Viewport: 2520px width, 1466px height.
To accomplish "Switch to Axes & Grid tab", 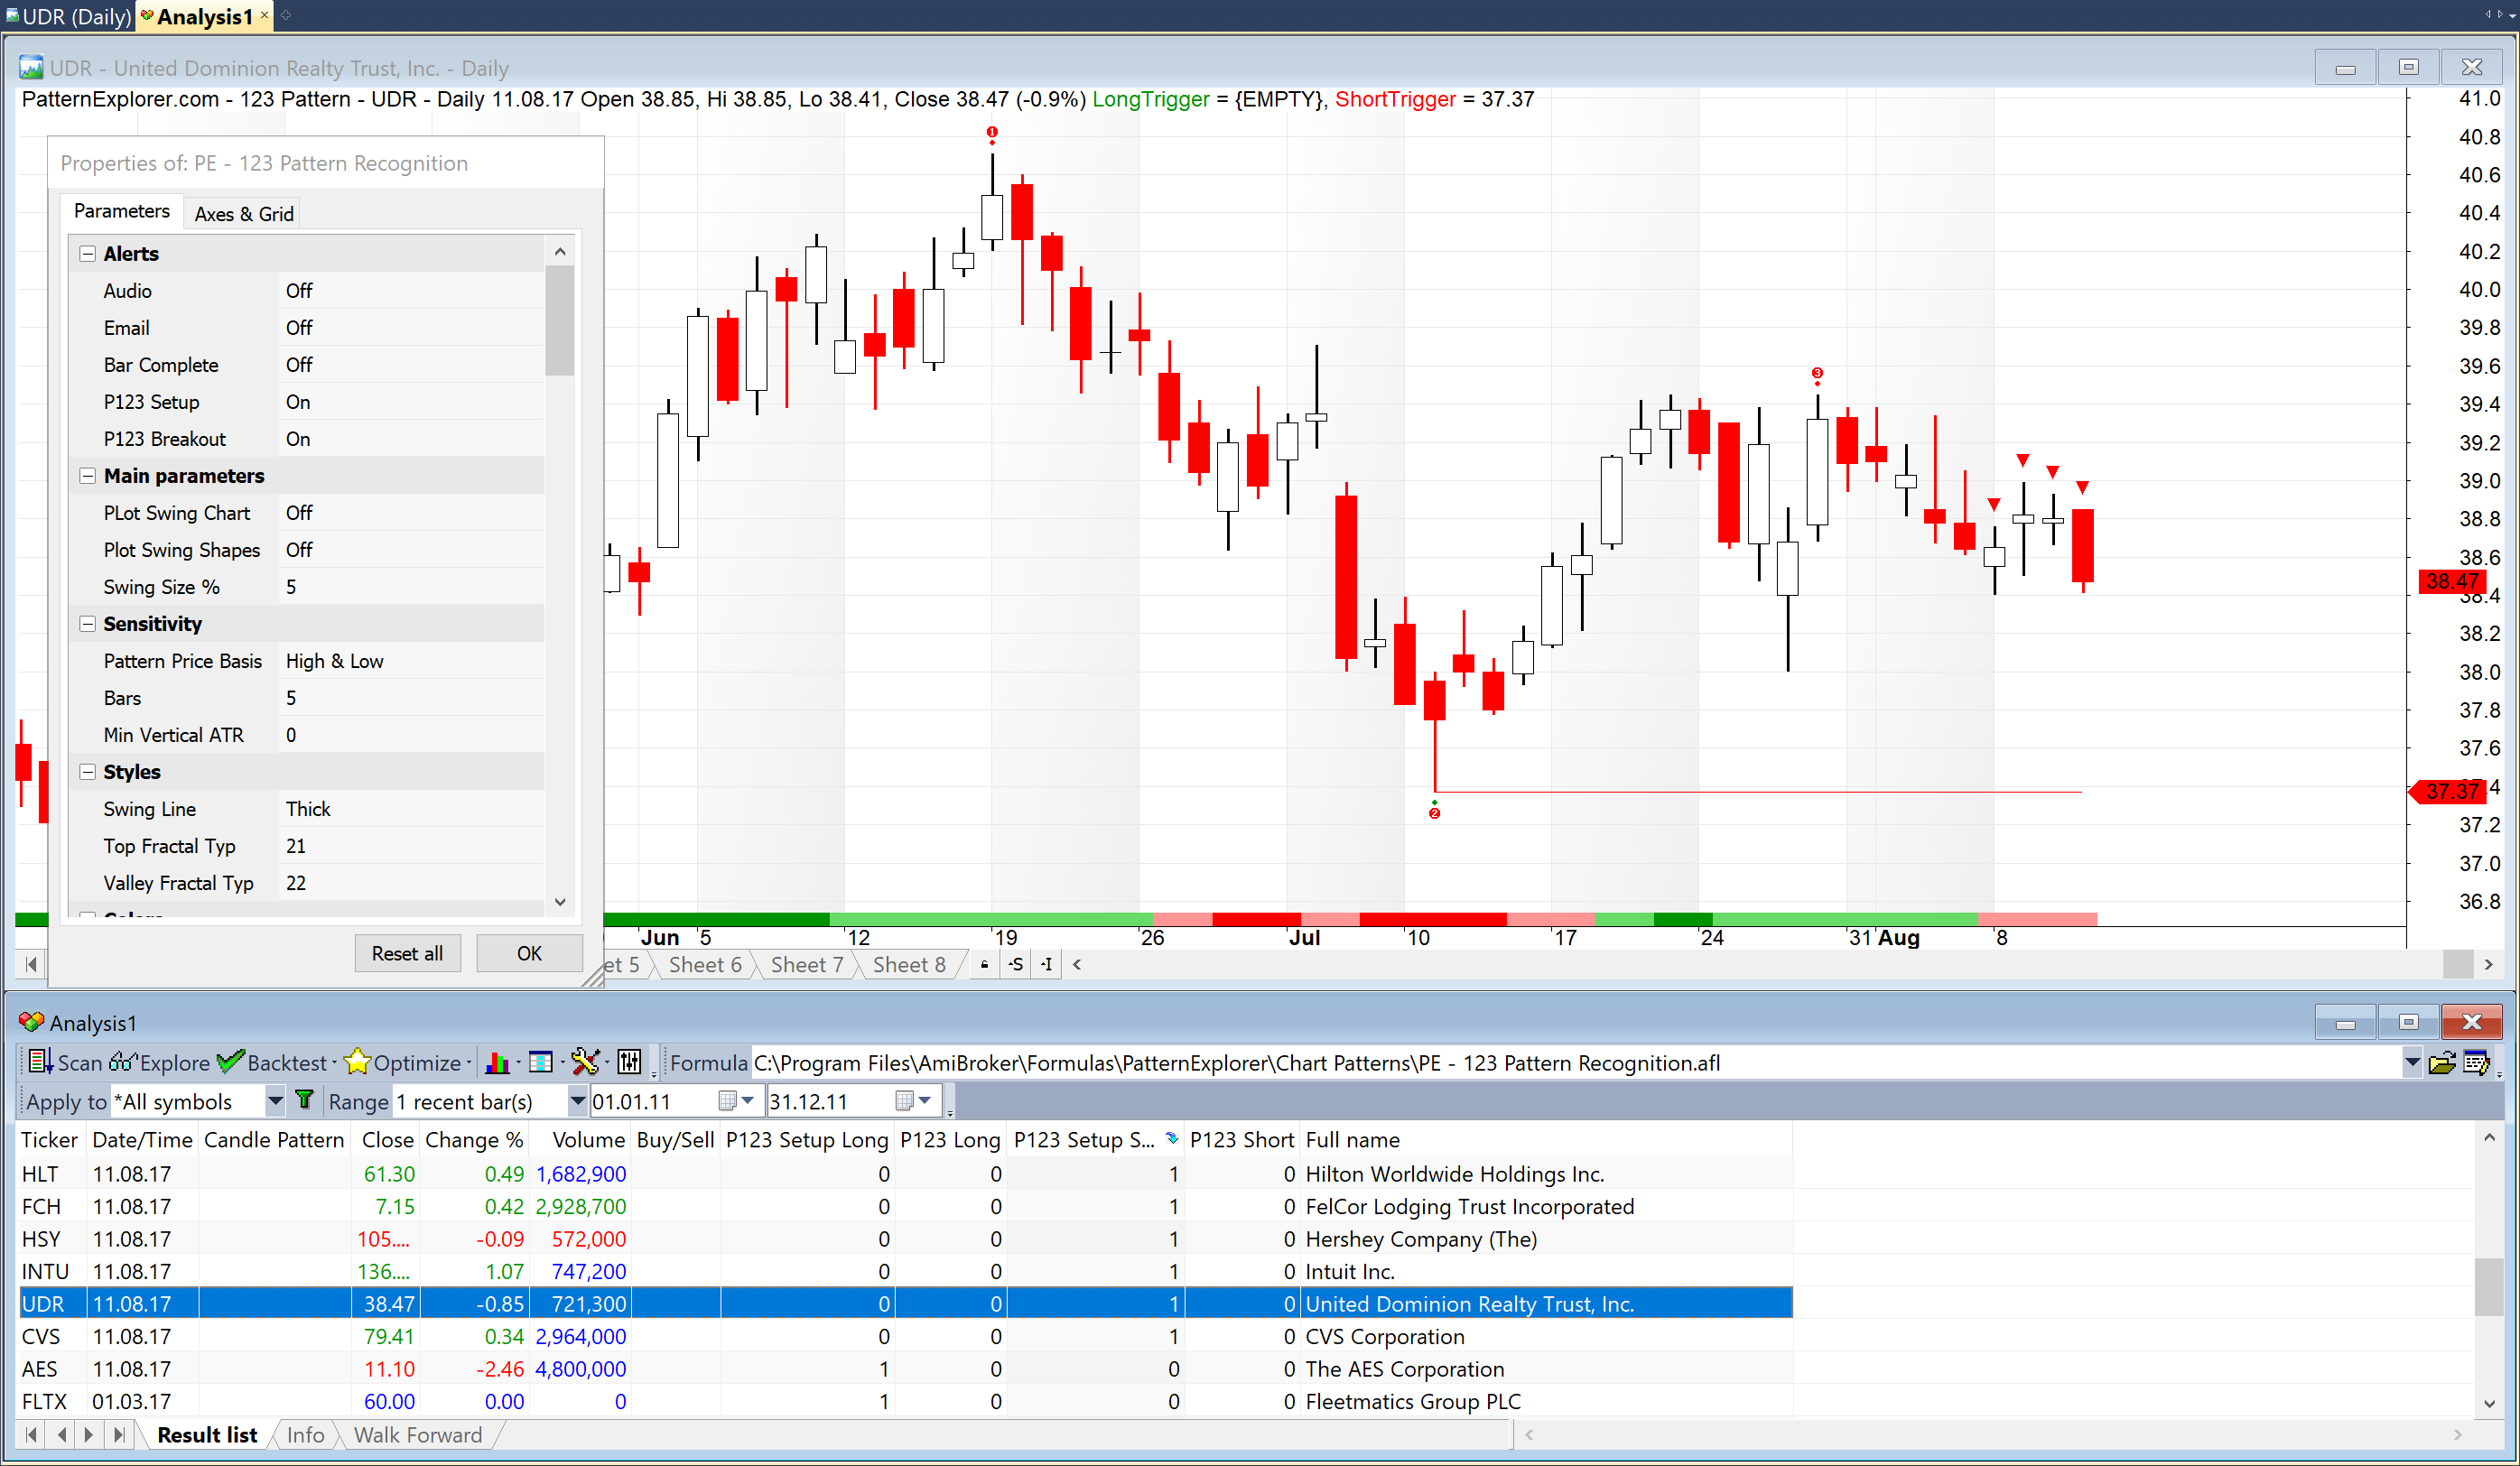I will (243, 213).
